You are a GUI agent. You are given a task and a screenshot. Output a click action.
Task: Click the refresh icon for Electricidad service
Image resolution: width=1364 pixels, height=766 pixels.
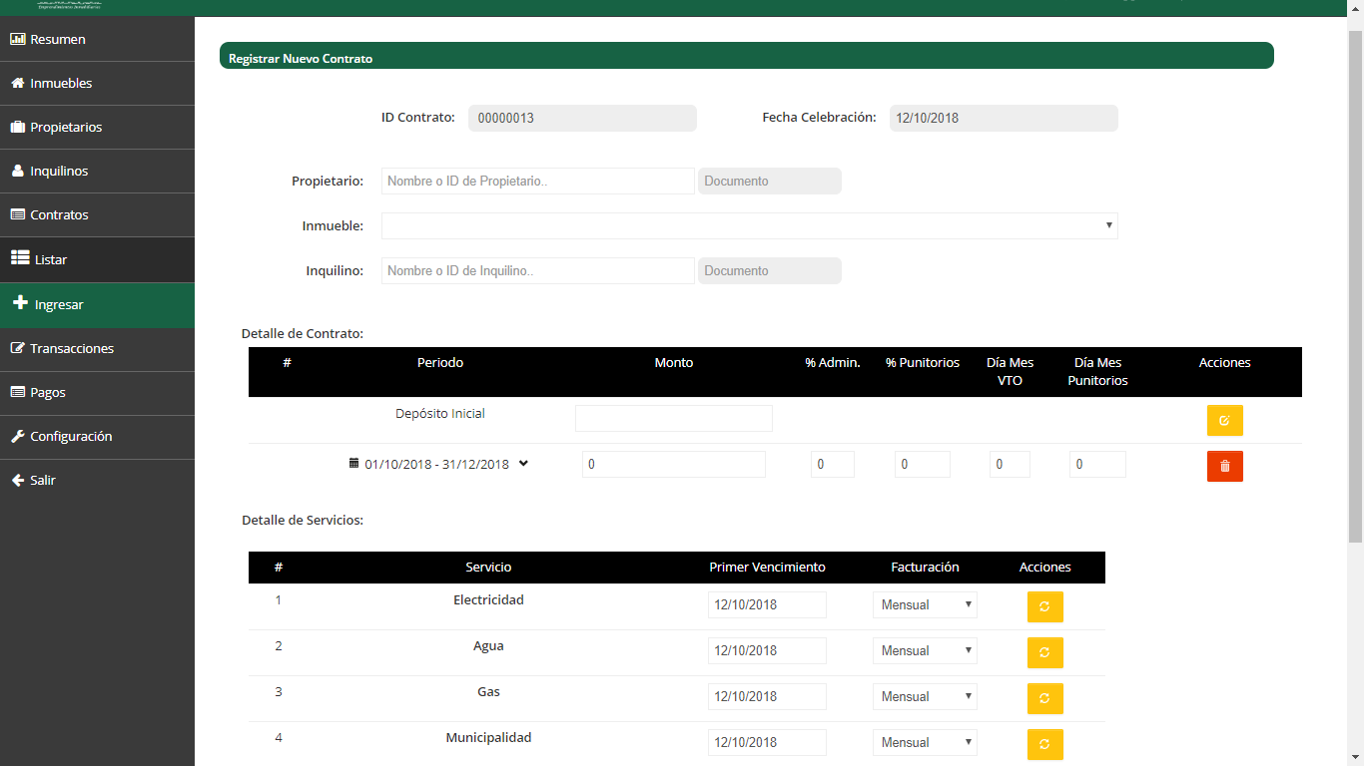[1044, 606]
